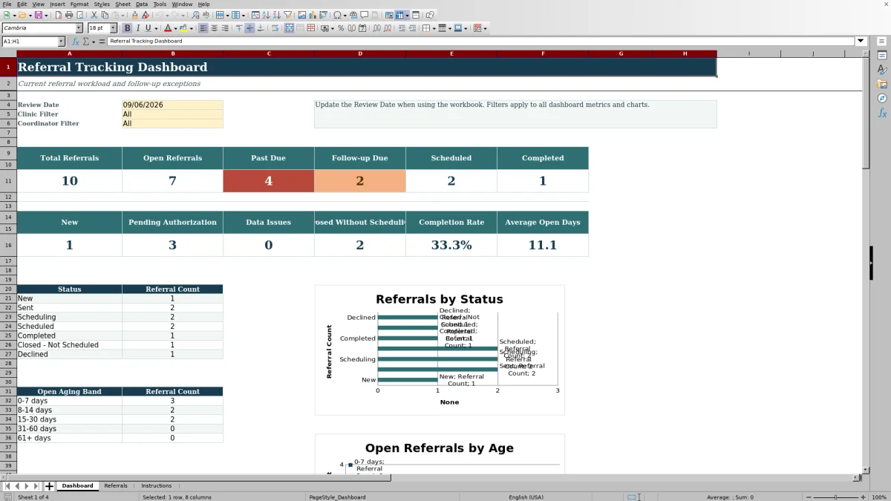Select the Review Date cell 09/06/2026
891x501 pixels.
point(172,105)
